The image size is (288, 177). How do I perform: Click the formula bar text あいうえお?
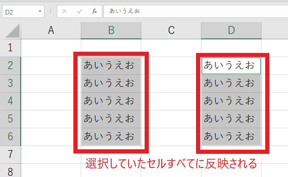coord(125,11)
